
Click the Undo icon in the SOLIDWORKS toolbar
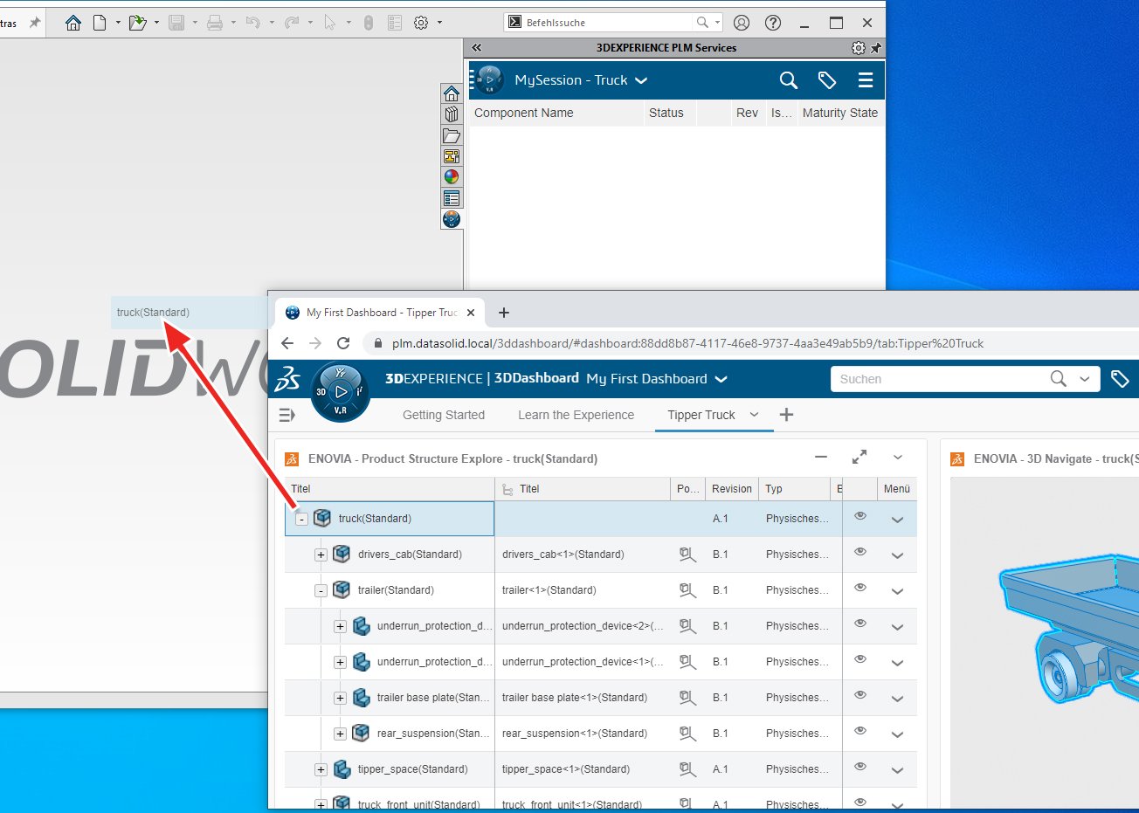coord(252,22)
